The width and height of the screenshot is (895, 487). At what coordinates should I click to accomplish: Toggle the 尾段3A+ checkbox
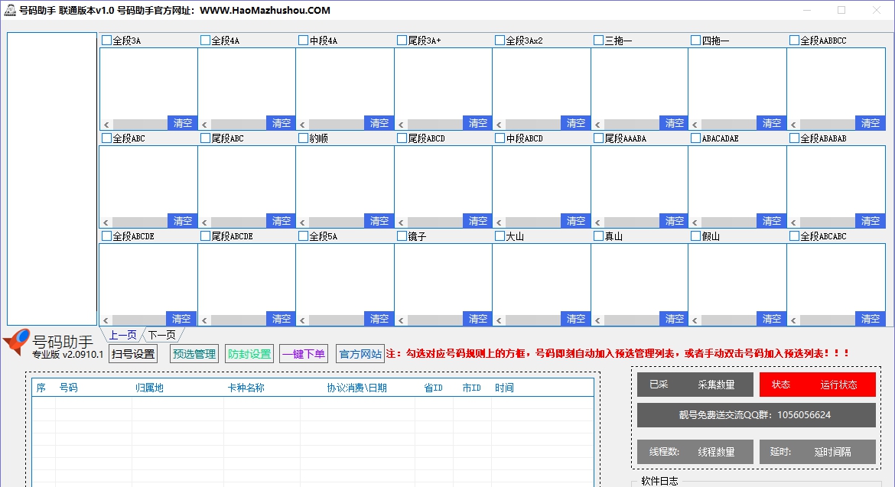(402, 41)
